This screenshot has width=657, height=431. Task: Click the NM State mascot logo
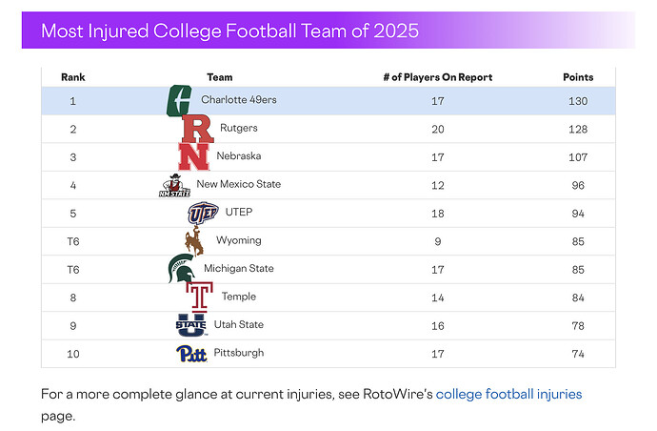175,185
